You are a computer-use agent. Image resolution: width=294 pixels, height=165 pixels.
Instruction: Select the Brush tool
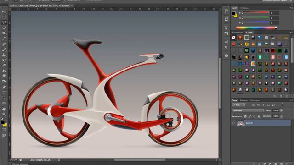point(4,49)
